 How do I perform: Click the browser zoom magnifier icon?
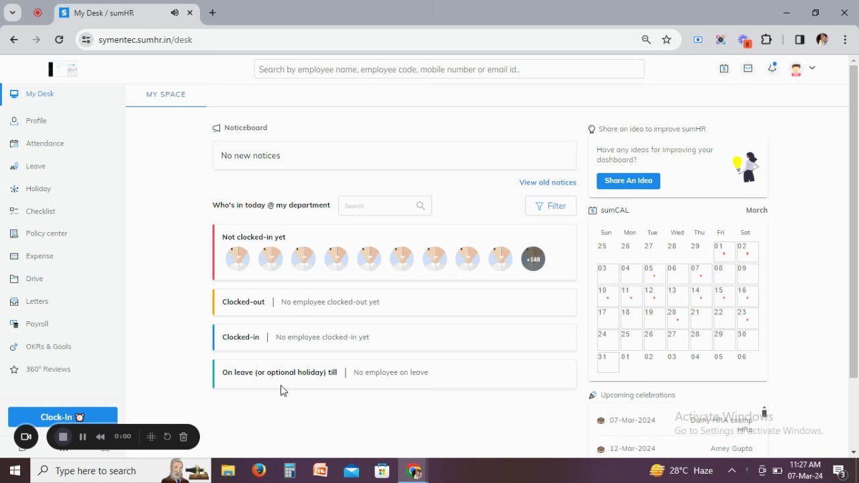pyautogui.click(x=646, y=40)
